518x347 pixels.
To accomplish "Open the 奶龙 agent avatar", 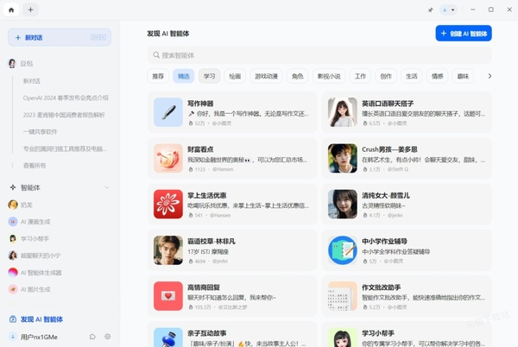I will coord(13,205).
